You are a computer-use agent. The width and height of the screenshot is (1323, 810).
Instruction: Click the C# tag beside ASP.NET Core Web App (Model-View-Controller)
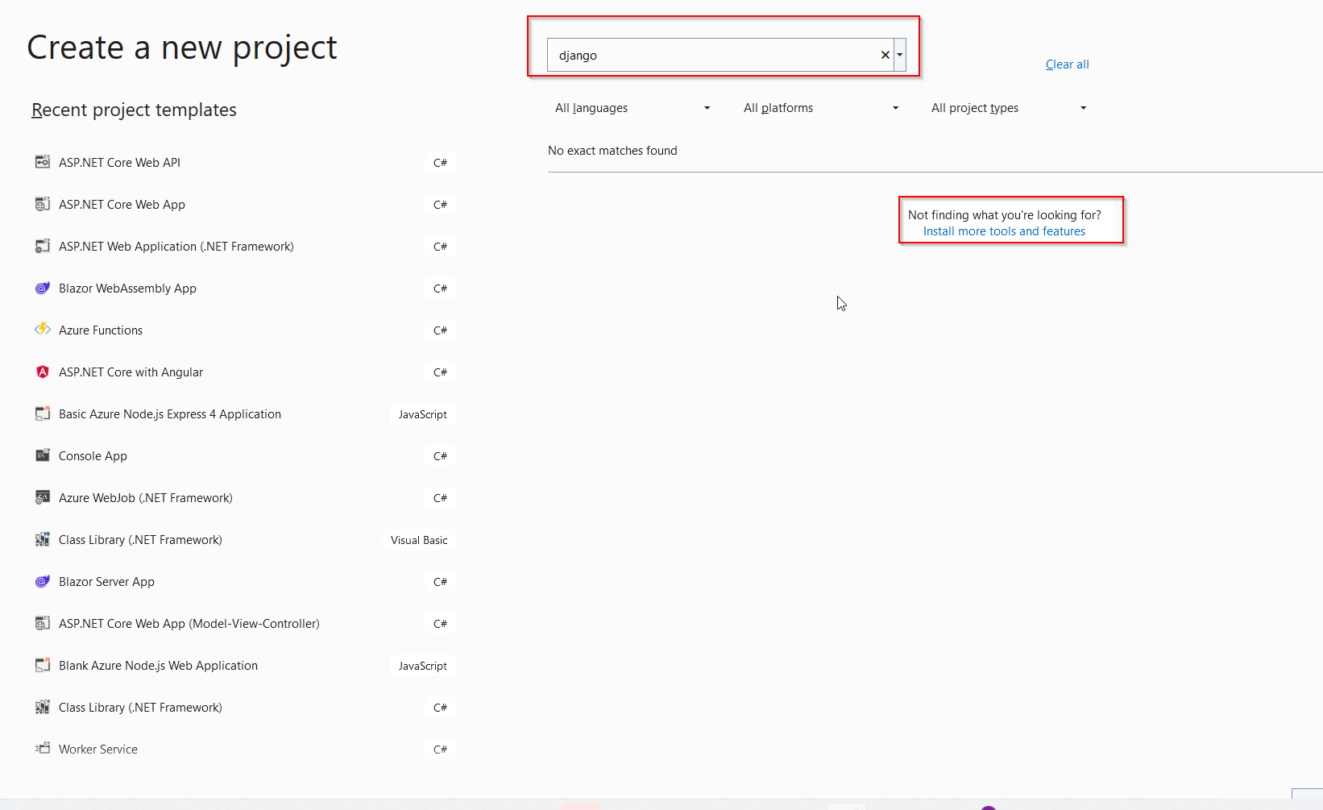pyautogui.click(x=440, y=624)
